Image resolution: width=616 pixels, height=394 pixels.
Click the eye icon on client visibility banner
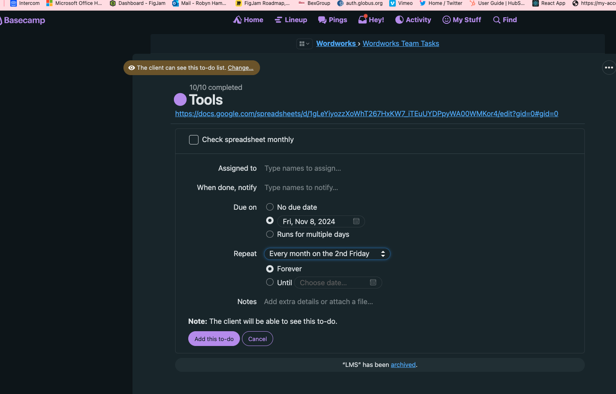pyautogui.click(x=132, y=68)
